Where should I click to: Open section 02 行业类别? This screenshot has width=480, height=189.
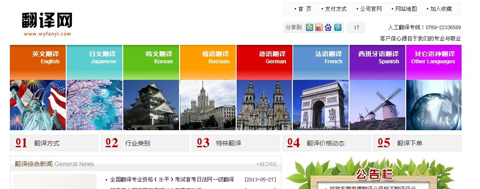click(x=145, y=143)
